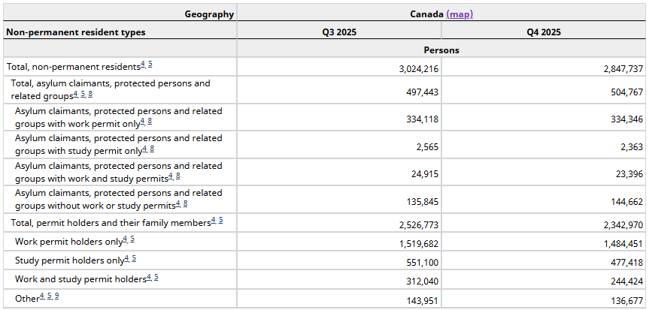The height and width of the screenshot is (310, 649).
Task: Open footnote 4 beside Total, non-permanent residents
Action: pos(142,65)
